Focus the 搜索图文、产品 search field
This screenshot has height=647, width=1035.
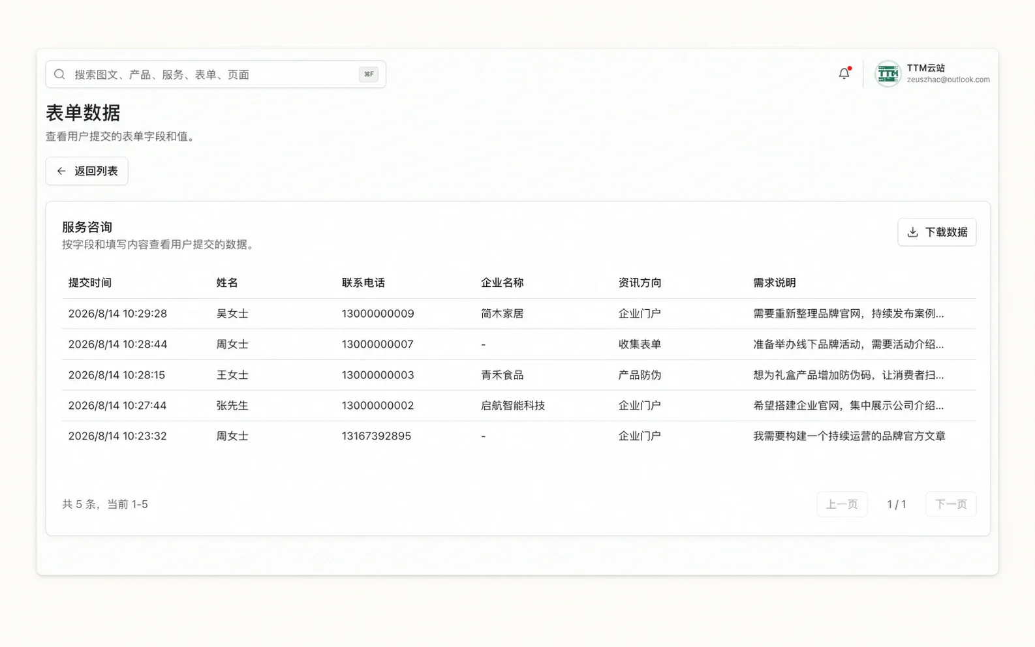pos(215,74)
